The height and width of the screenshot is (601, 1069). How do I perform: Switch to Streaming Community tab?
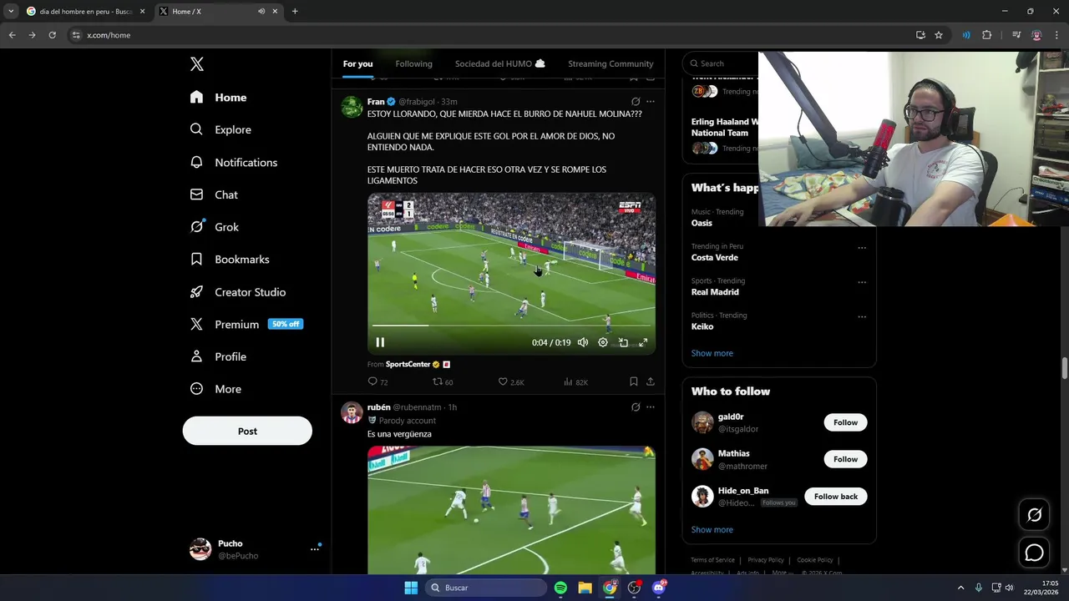pyautogui.click(x=610, y=63)
